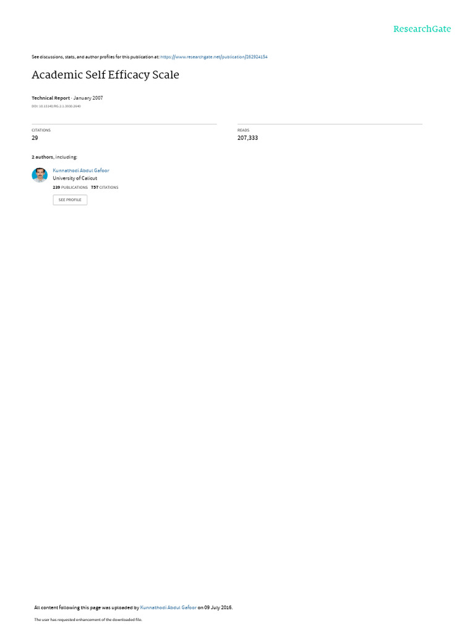Click the University of Calicut text
Image resolution: width=475 pixels, height=634 pixels.
point(75,178)
